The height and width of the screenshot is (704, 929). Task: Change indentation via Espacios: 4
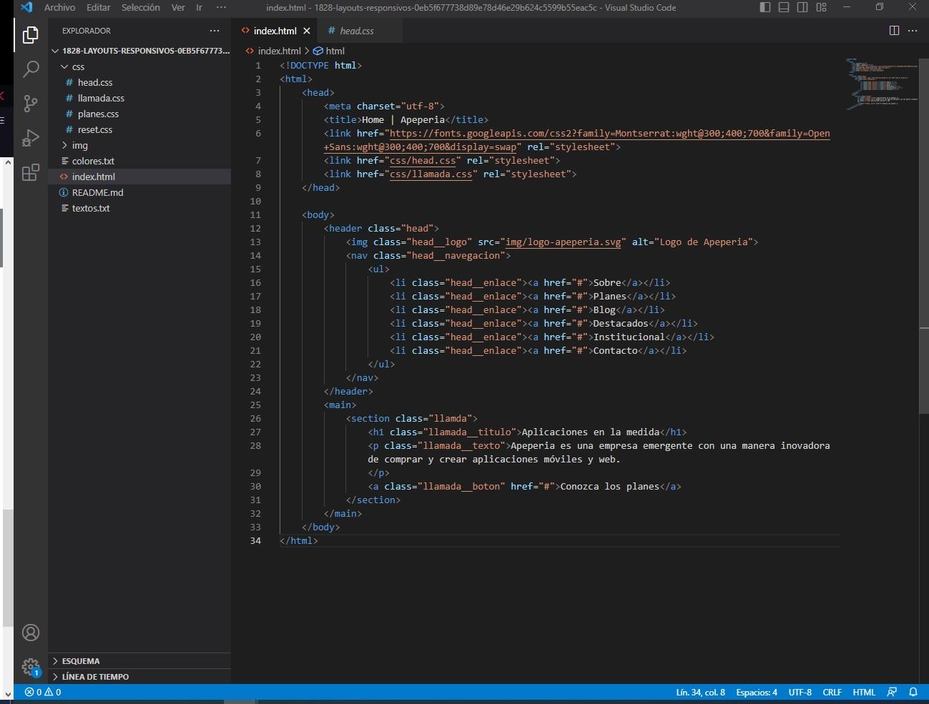pyautogui.click(x=756, y=692)
